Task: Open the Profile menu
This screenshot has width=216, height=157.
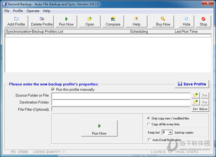Action: coord(18,11)
